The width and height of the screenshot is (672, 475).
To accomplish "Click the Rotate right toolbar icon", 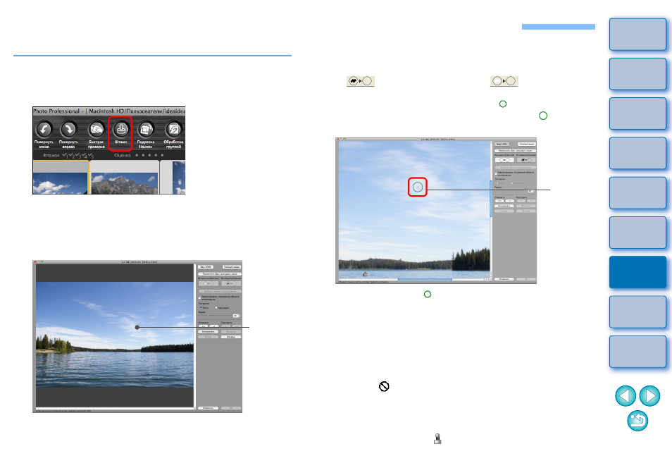I will pos(68,130).
